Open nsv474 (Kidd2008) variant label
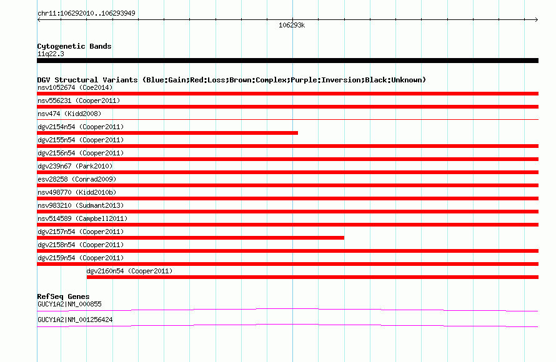The height and width of the screenshot is (362, 556). (x=69, y=114)
